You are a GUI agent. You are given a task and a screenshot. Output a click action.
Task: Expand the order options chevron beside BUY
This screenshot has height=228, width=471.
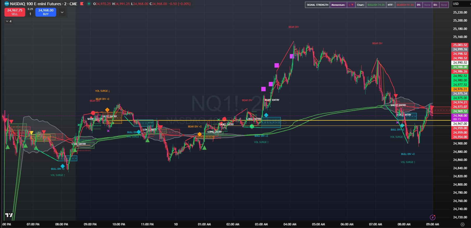point(62,12)
